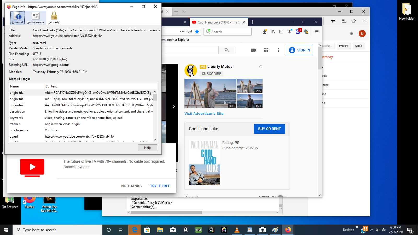This screenshot has width=418, height=235.
Task: Dismiss offer with NO THANKS
Action: (131, 186)
